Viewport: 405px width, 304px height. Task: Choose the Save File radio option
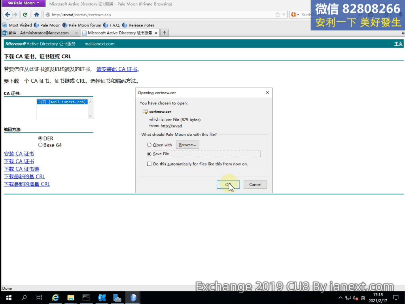coord(149,154)
